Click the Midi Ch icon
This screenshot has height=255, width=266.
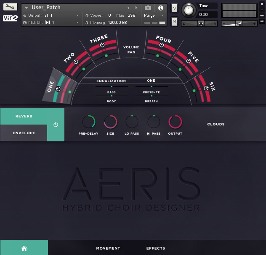(x=25, y=23)
